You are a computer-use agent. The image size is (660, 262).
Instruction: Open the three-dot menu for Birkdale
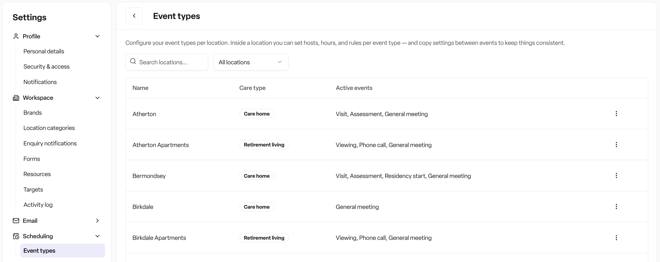click(x=616, y=207)
